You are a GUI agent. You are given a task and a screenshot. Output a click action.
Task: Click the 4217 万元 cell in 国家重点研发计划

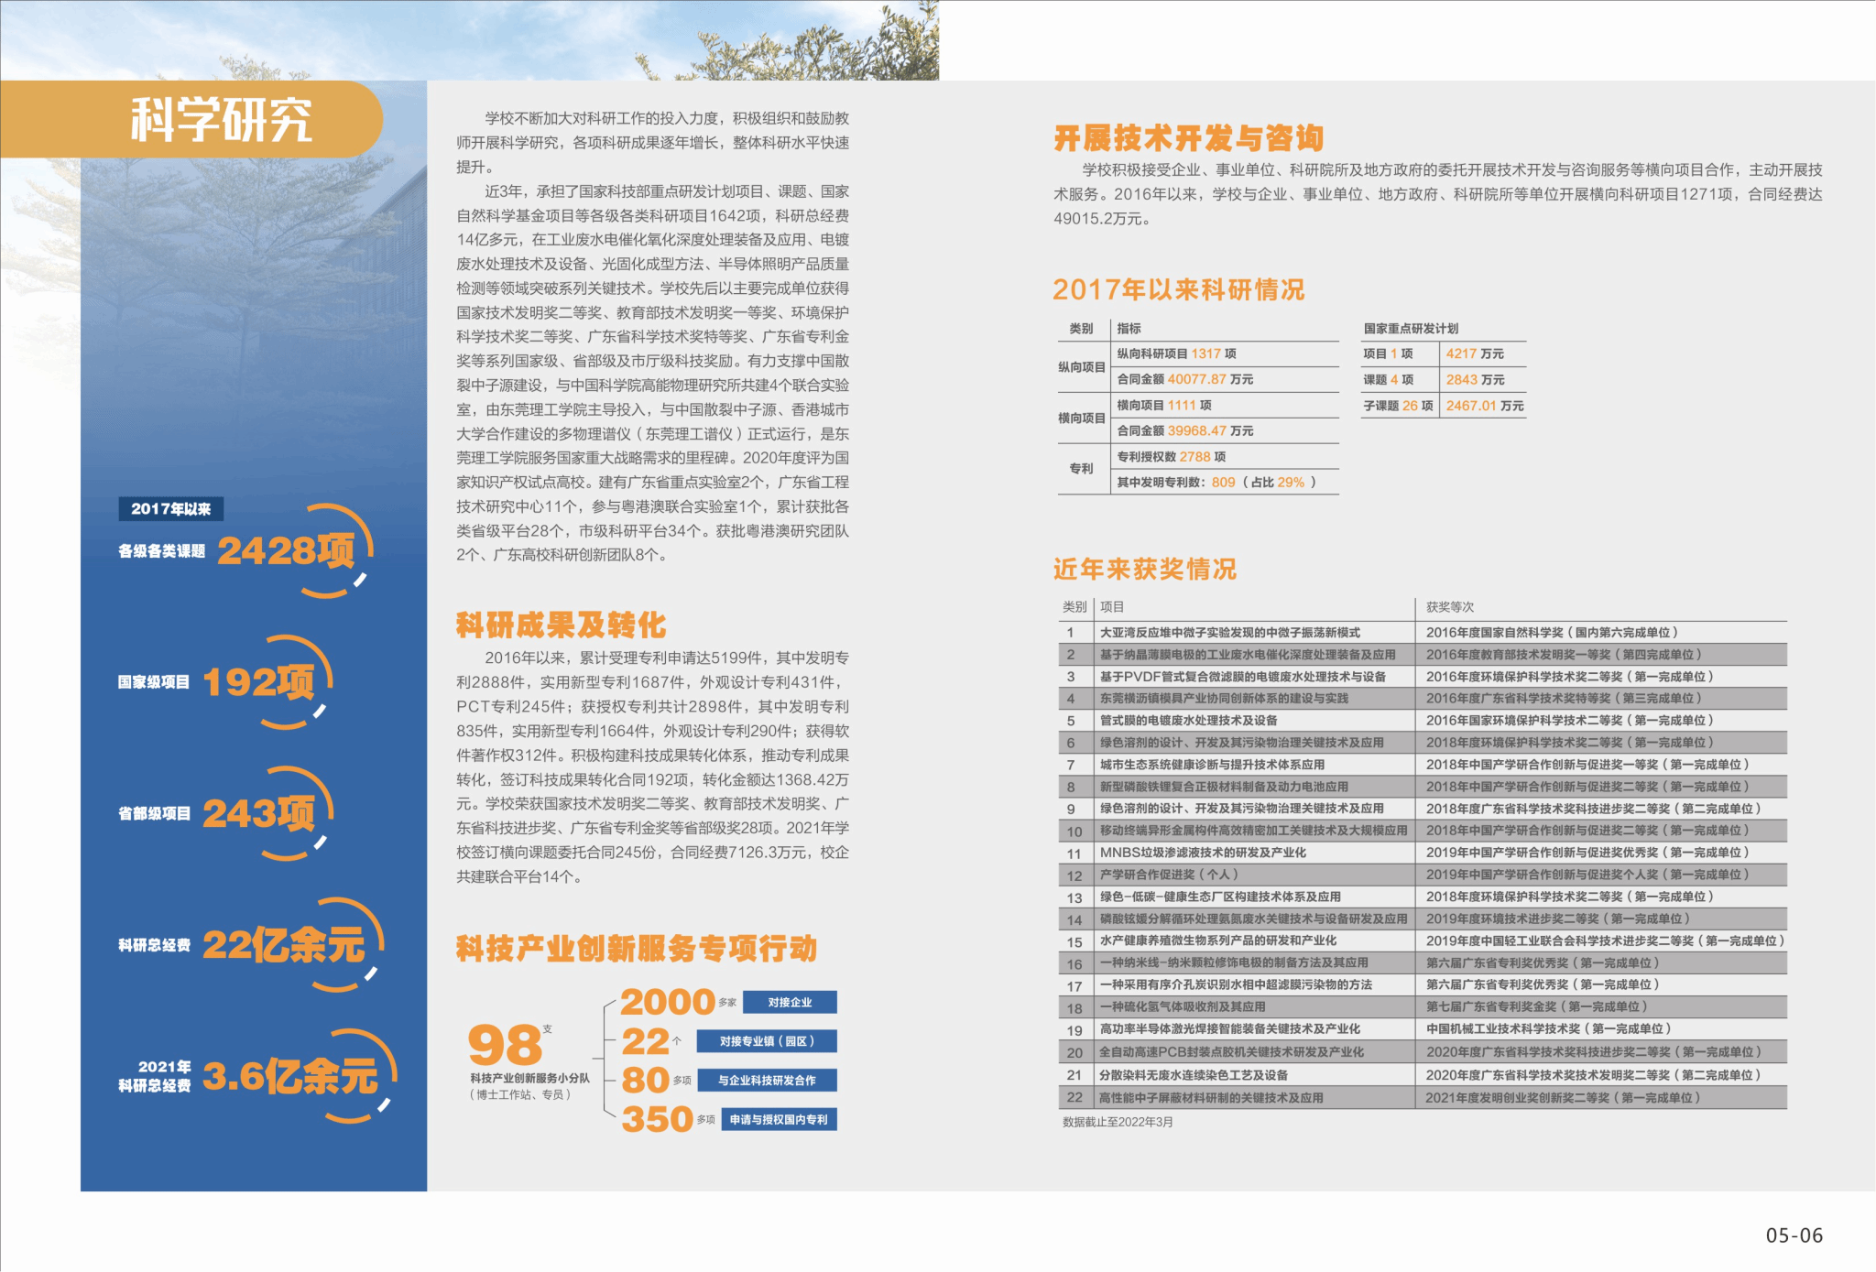point(1475,354)
